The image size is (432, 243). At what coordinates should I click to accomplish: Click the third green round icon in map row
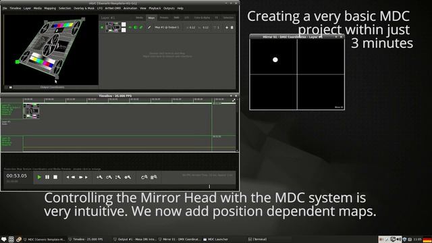(x=141, y=28)
